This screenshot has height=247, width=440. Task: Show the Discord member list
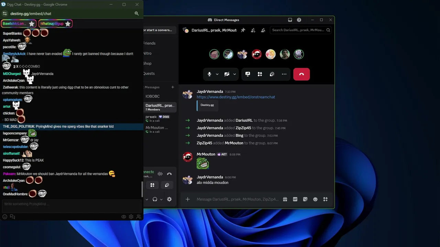pos(263,30)
